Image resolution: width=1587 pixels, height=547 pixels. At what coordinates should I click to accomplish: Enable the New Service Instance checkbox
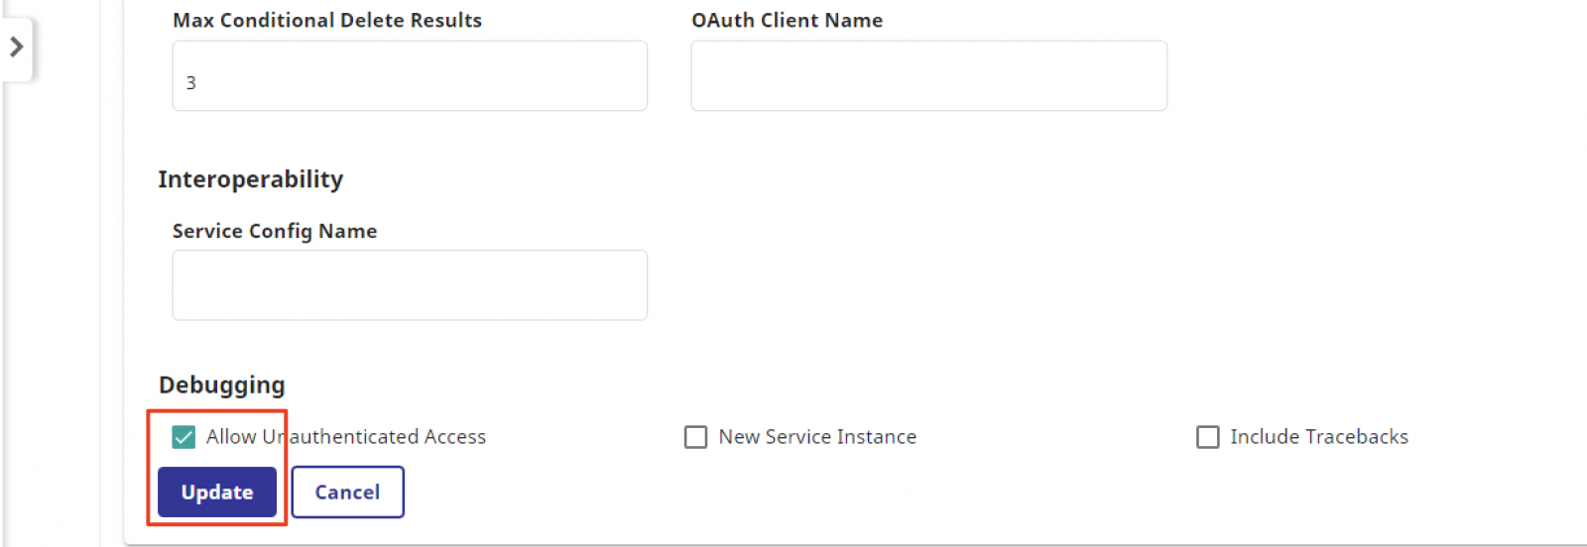point(696,437)
